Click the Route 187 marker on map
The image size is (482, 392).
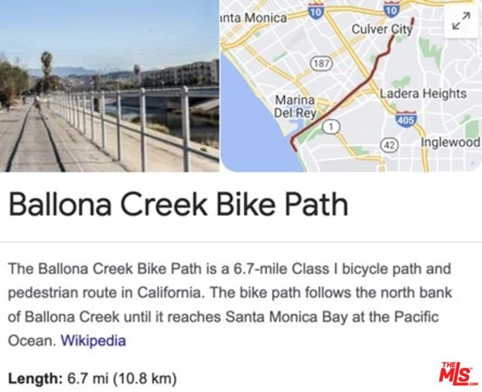tap(322, 64)
